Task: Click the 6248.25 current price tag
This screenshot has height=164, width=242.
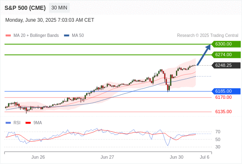Action: click(226, 65)
